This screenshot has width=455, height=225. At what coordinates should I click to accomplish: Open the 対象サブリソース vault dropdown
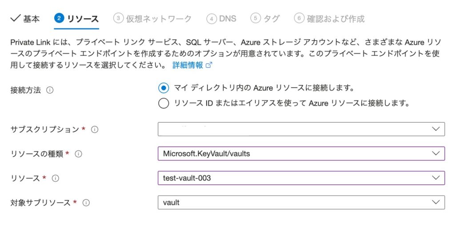coord(301,203)
